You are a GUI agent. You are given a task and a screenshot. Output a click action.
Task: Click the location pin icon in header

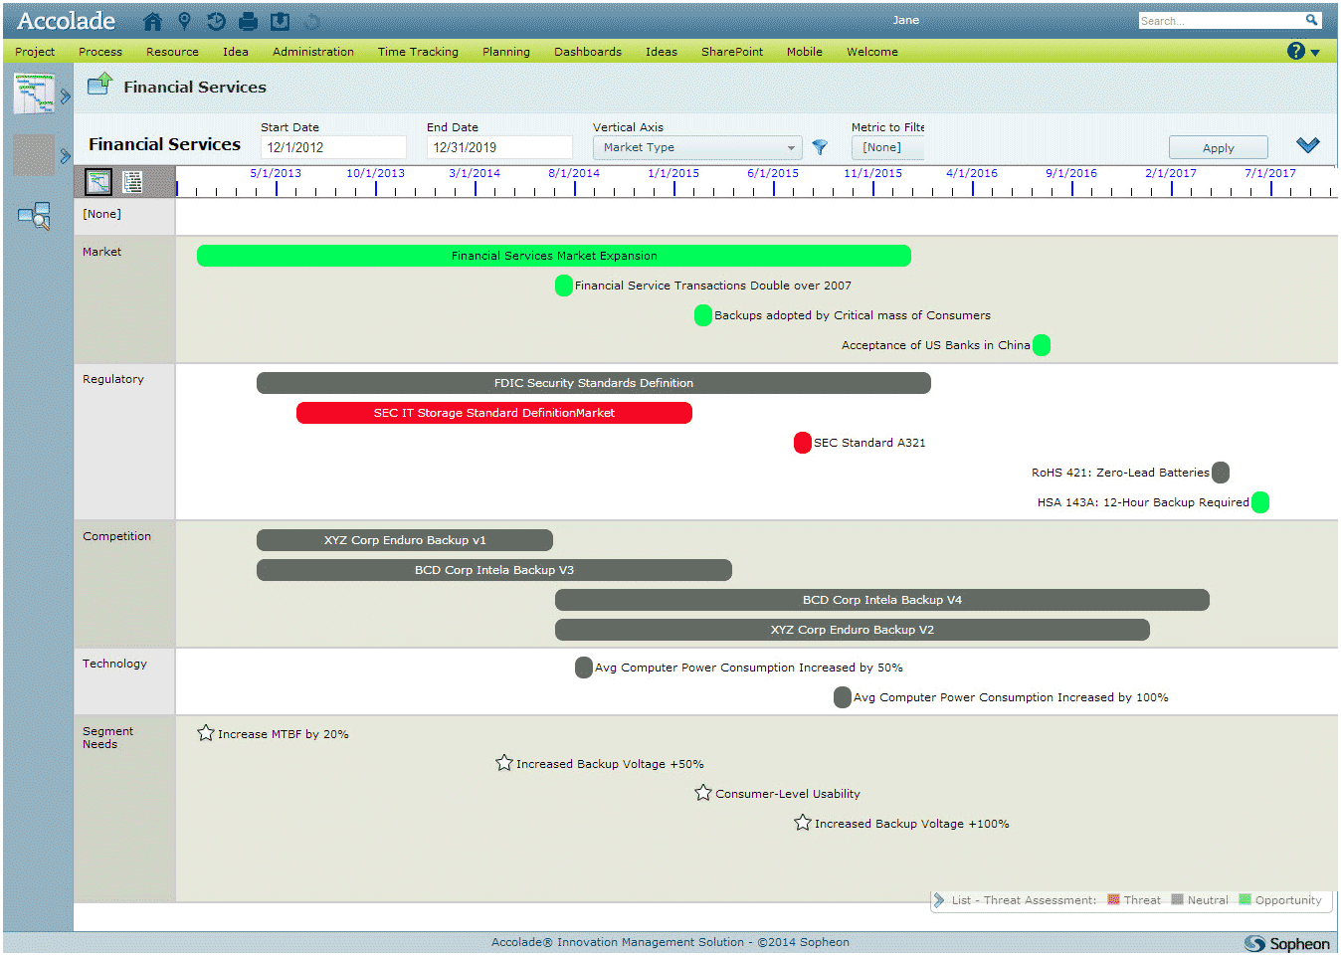(184, 21)
